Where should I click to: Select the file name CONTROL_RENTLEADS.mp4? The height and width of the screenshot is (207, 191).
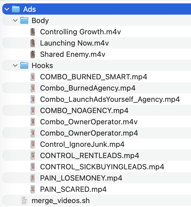(90, 156)
